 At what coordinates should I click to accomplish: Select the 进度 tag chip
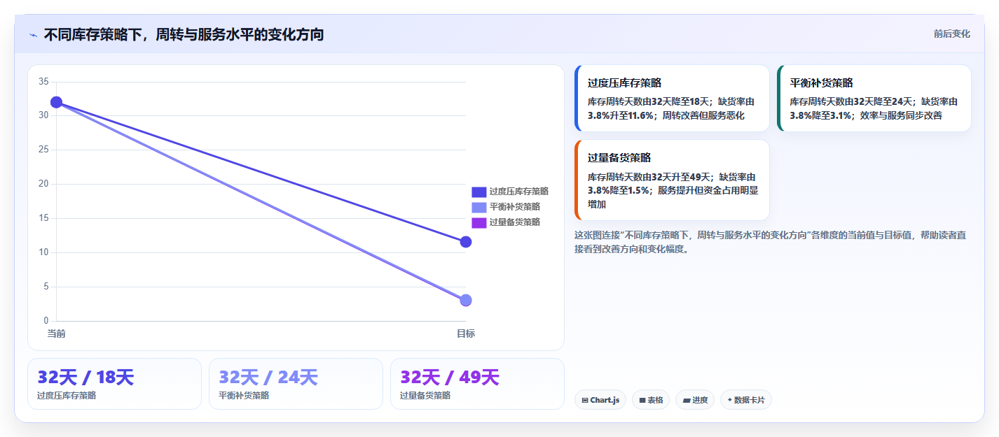(x=695, y=400)
